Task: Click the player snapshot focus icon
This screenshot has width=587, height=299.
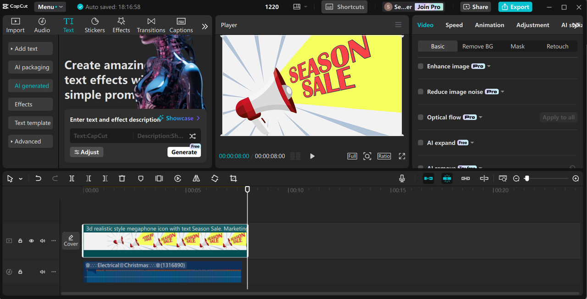Action: 367,156
